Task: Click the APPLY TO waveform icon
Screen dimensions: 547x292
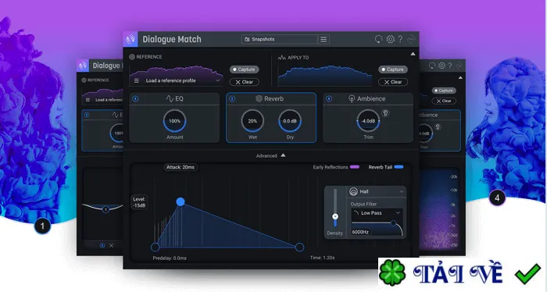Action: 282,58
